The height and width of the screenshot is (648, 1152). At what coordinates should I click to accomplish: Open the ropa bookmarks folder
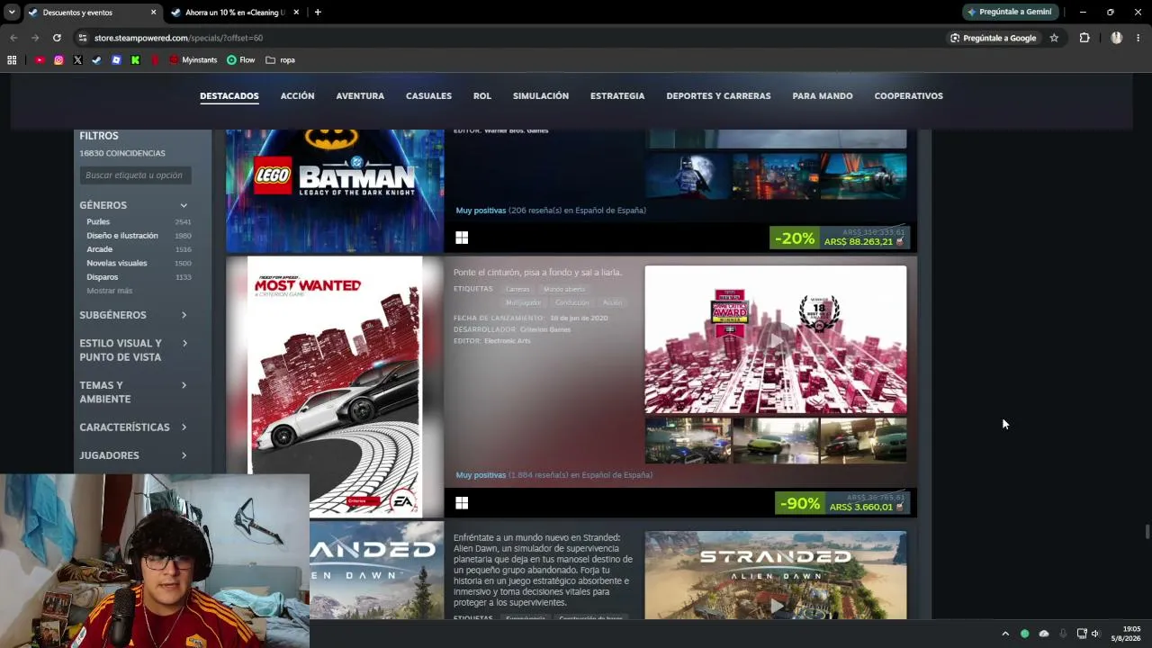click(280, 60)
